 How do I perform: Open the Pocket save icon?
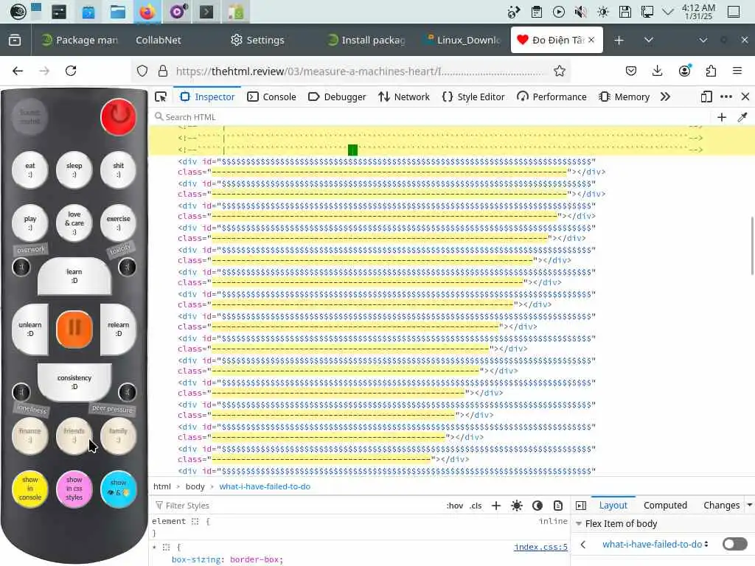[631, 71]
